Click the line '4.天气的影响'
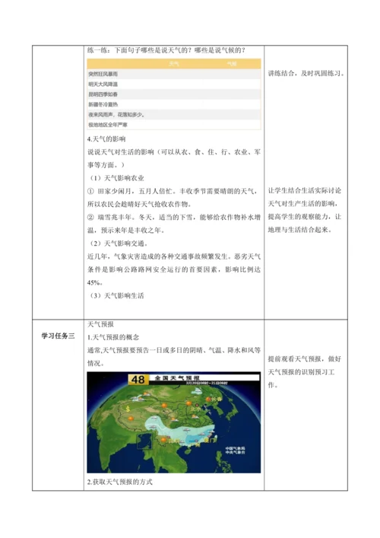Viewport: 380px width, 538px height. tap(106, 139)
